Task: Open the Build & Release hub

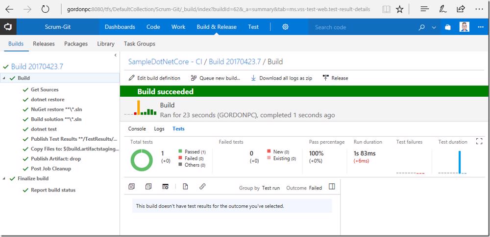Action: pos(217,27)
